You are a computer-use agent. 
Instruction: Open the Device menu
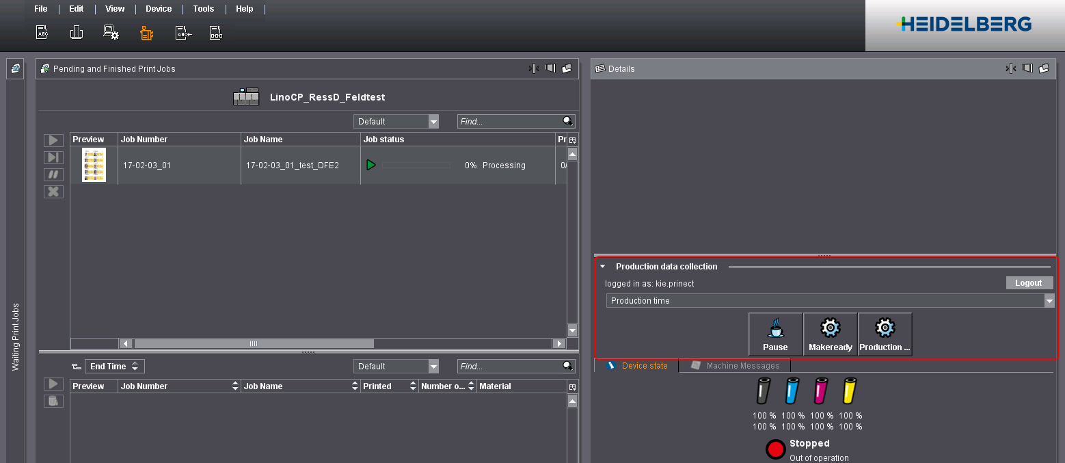(159, 9)
